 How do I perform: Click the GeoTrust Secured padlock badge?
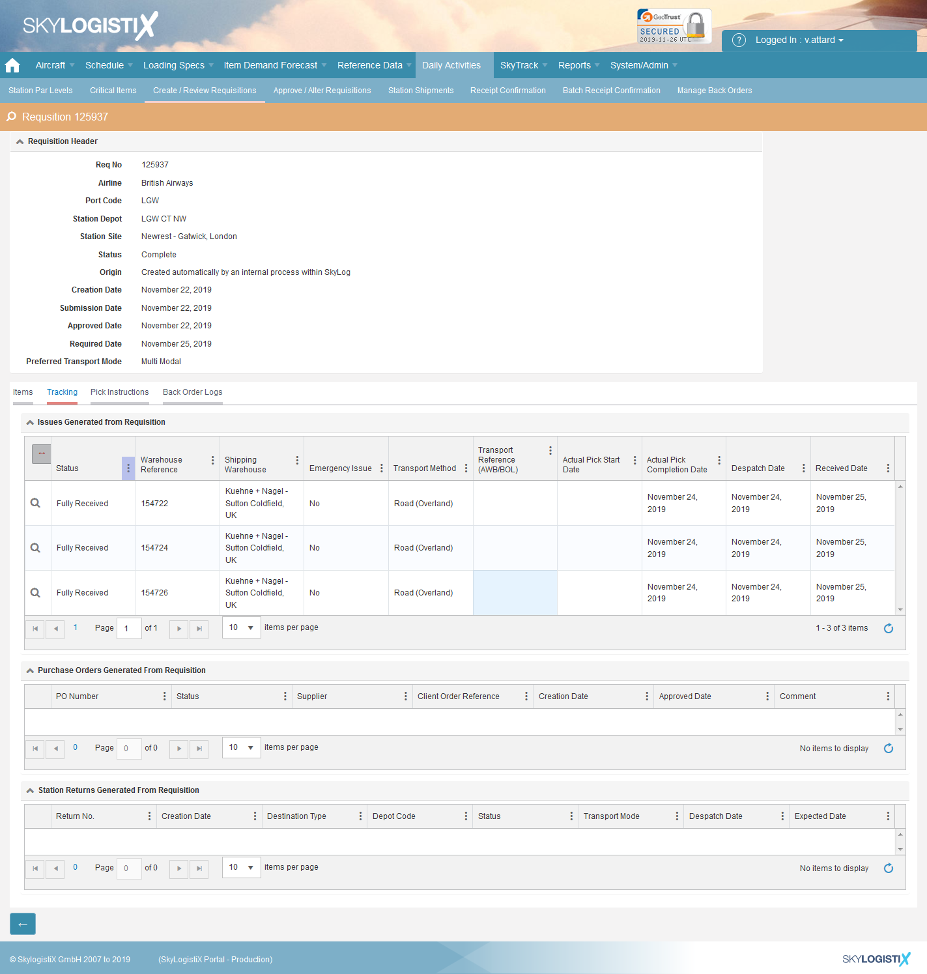coord(674,26)
